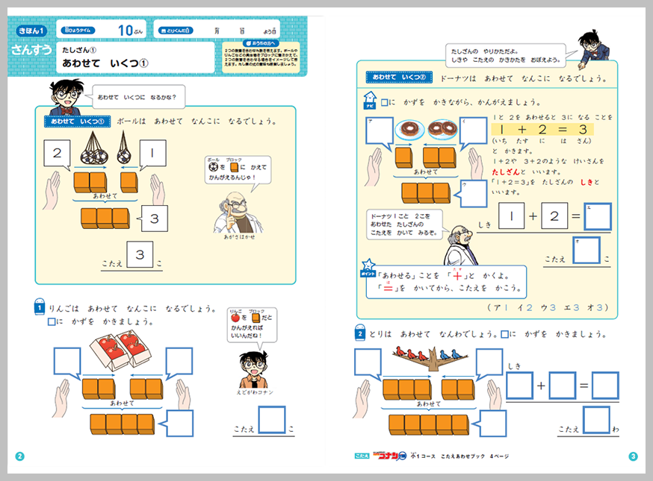
Task: Click the こたえあわせブック 4ページ footer text
Action: 475,456
